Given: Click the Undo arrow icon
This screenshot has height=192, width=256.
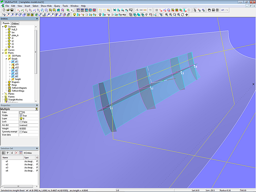Looking at the screenshot, I should click(223, 10).
